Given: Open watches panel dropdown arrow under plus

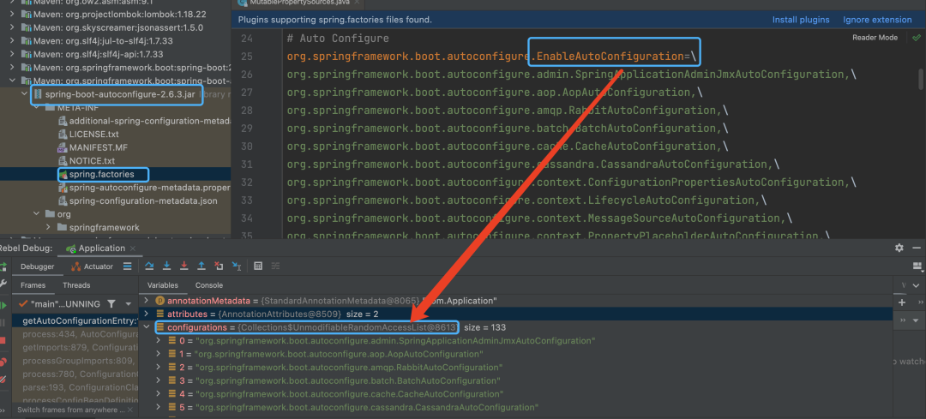Looking at the screenshot, I should click(917, 320).
